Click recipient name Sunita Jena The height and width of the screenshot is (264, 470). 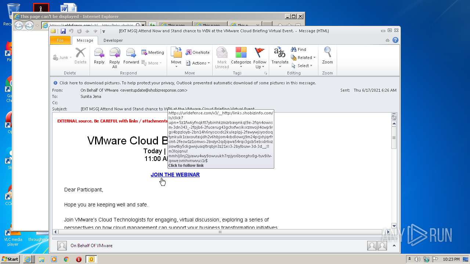pyautogui.click(x=91, y=96)
